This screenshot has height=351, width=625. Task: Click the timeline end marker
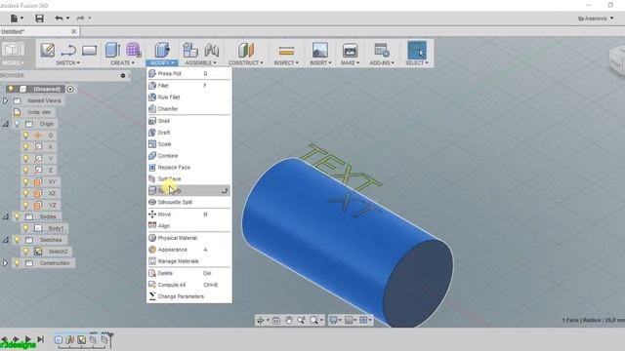(x=110, y=339)
